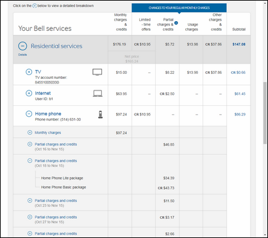Click Partial charges and credits Oct 23 link
This screenshot has height=238, width=268.
pyautogui.click(x=56, y=201)
